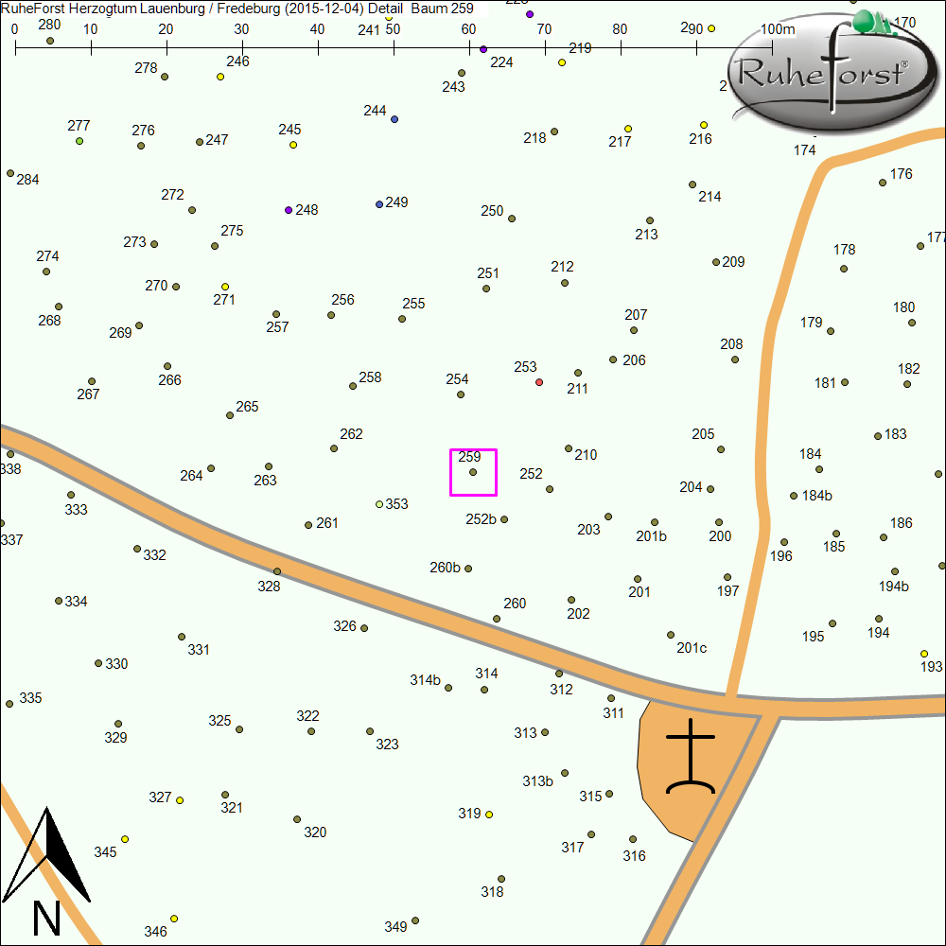
Task: Click the blue marker for tree 244
Action: coord(394,119)
